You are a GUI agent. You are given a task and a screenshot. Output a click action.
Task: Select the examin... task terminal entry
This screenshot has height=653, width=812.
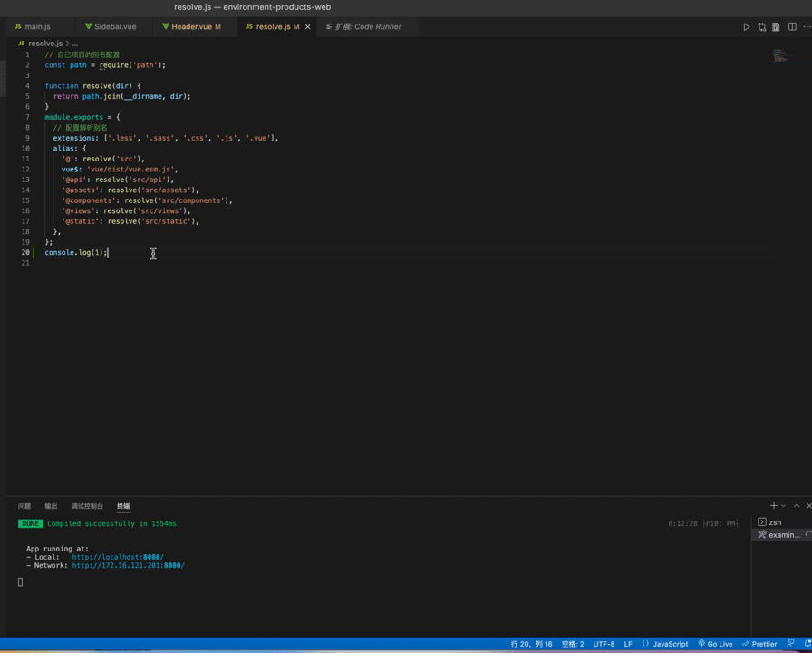[781, 535]
